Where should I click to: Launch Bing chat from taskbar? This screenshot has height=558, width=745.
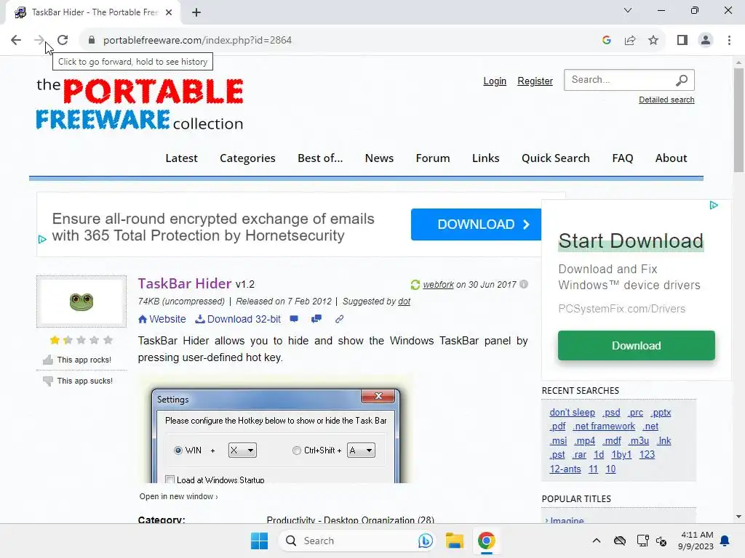426,541
